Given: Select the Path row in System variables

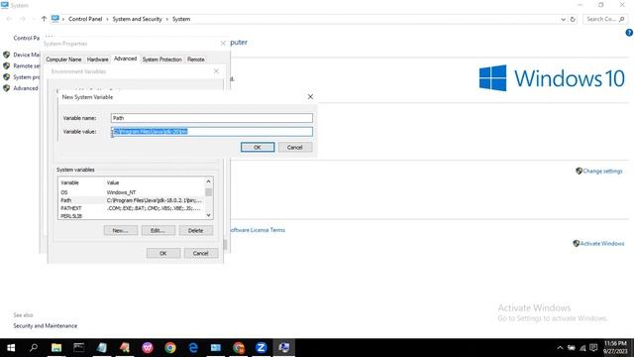Looking at the screenshot, I should 132,200.
